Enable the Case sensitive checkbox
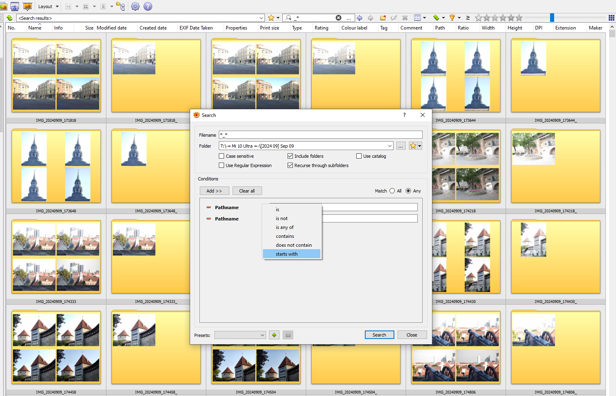Image resolution: width=616 pixels, height=396 pixels. [x=221, y=156]
